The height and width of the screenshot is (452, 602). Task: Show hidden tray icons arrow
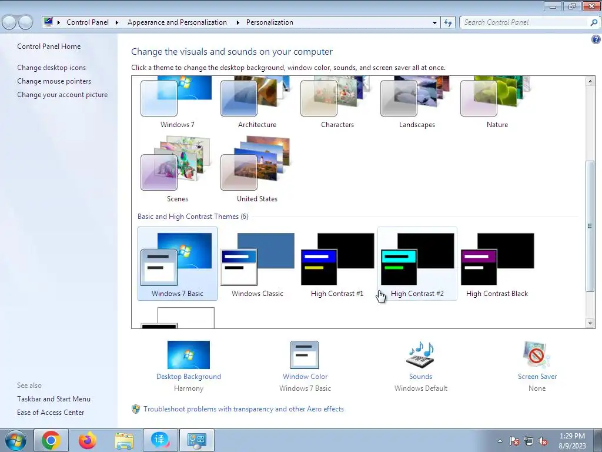click(x=500, y=441)
